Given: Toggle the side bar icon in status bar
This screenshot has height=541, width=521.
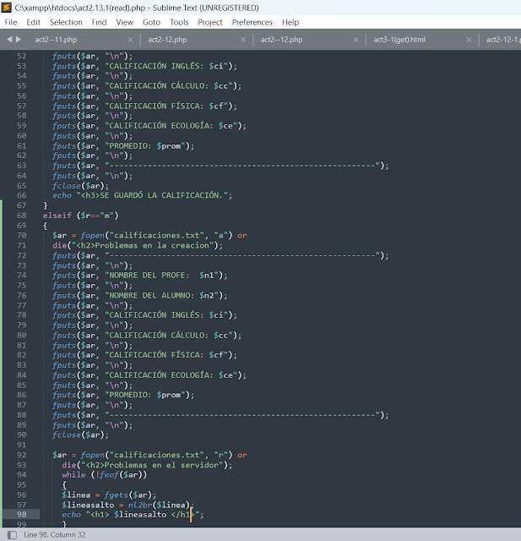Looking at the screenshot, I should click(12, 535).
